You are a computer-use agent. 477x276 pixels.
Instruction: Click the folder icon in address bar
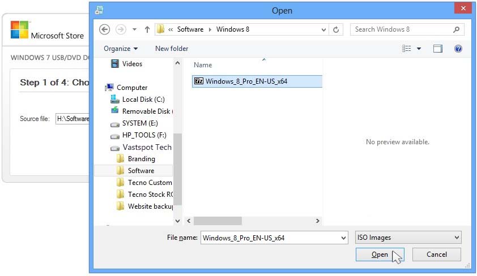tap(160, 29)
